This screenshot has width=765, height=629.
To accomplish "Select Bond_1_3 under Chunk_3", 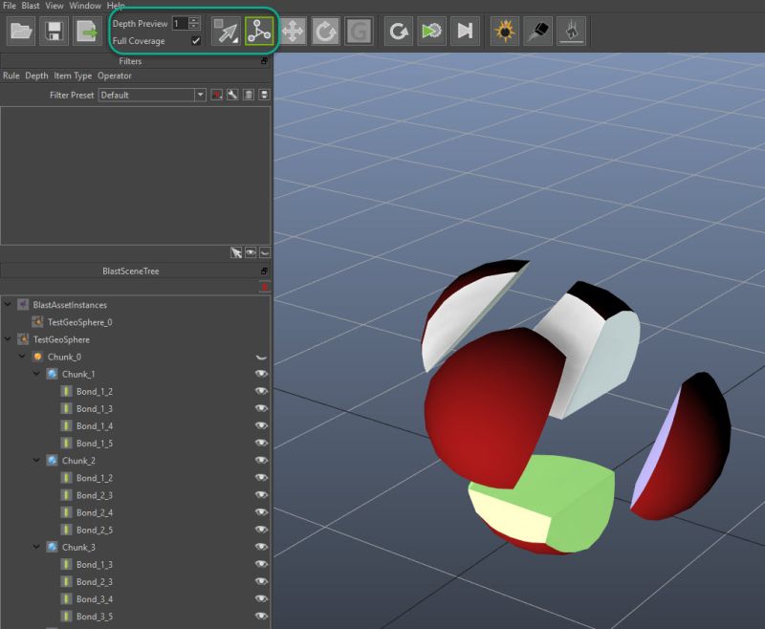I will (x=95, y=565).
